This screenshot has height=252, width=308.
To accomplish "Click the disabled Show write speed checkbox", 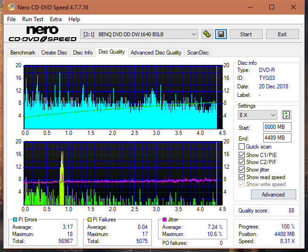I will click(241, 184).
